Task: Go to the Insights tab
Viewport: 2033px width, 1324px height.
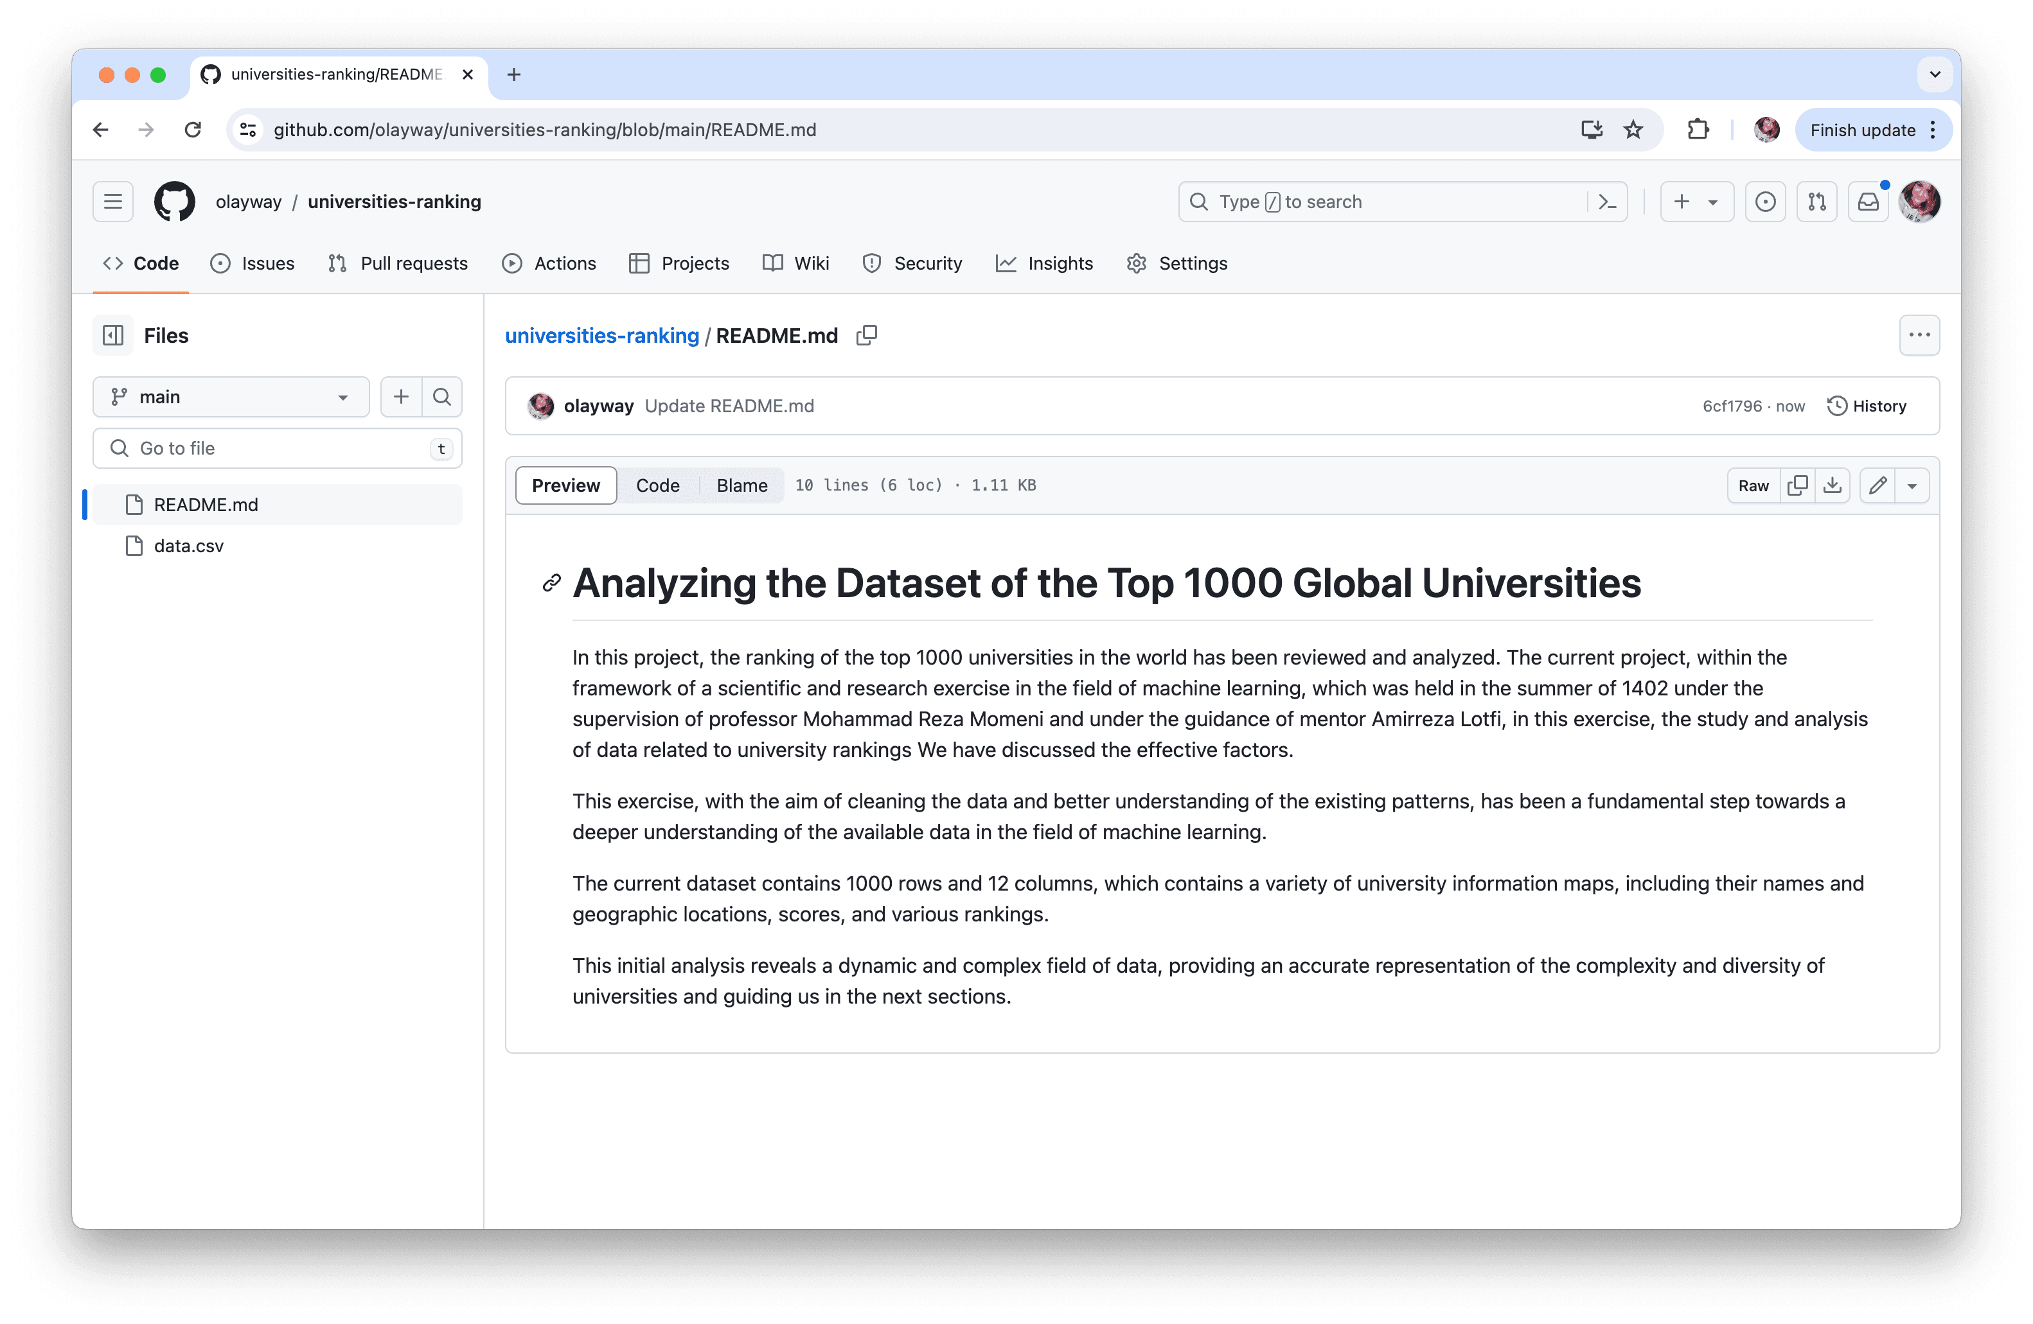Action: [x=1044, y=263]
